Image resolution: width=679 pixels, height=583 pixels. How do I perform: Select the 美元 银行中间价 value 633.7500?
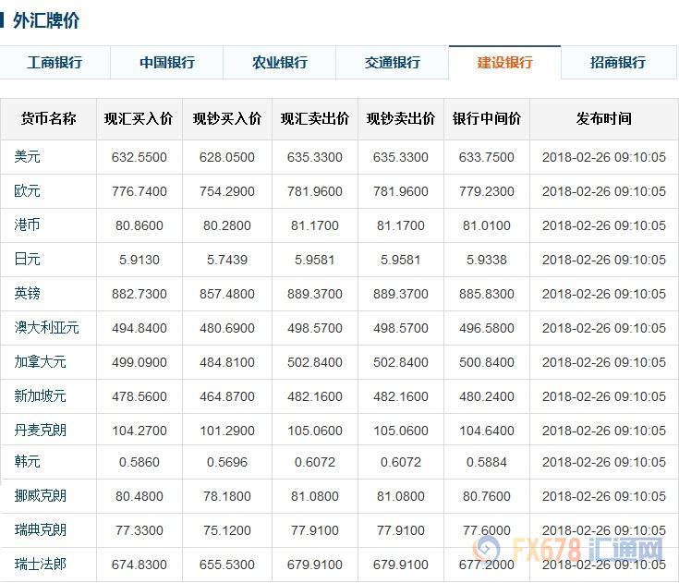pos(486,157)
